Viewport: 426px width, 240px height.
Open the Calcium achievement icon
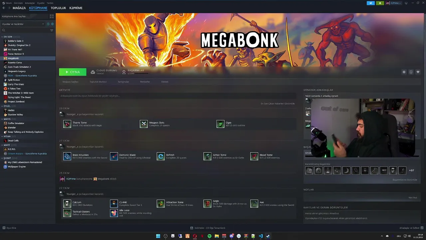pos(67,204)
